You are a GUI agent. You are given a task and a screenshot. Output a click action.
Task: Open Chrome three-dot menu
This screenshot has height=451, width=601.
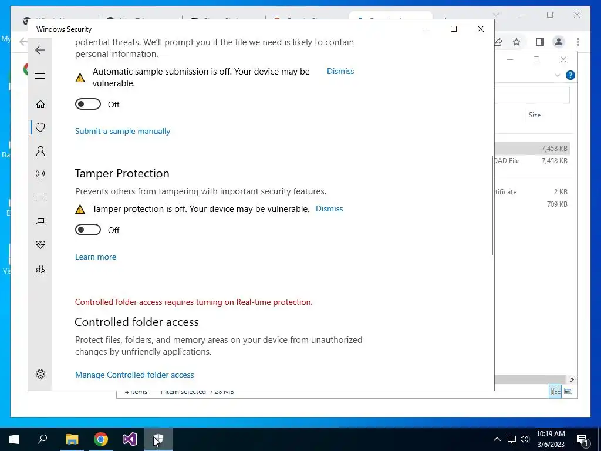point(578,42)
